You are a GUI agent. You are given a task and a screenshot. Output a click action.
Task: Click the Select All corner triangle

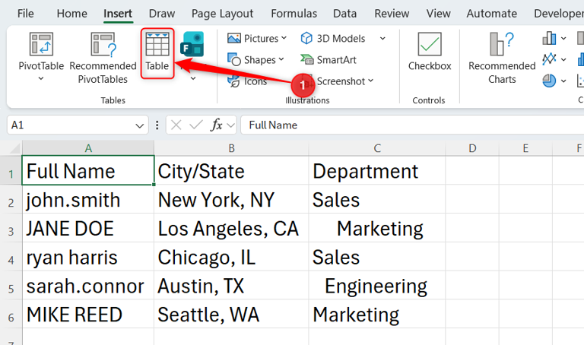tap(14, 148)
